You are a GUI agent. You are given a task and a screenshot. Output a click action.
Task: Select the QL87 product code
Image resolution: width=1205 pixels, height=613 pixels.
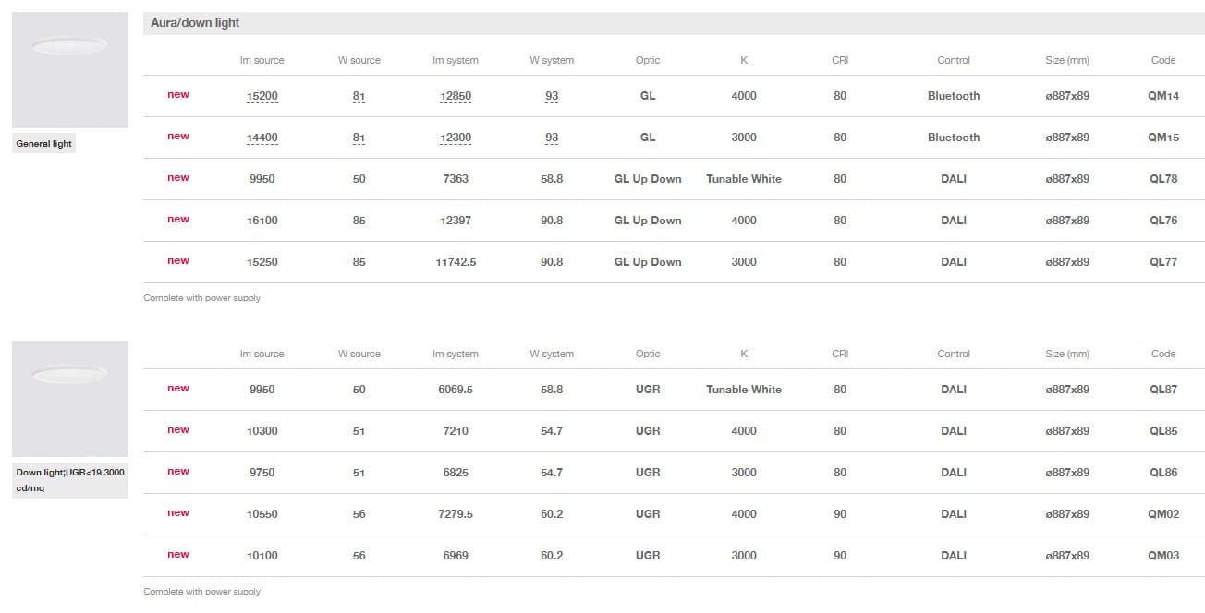[x=1162, y=390]
